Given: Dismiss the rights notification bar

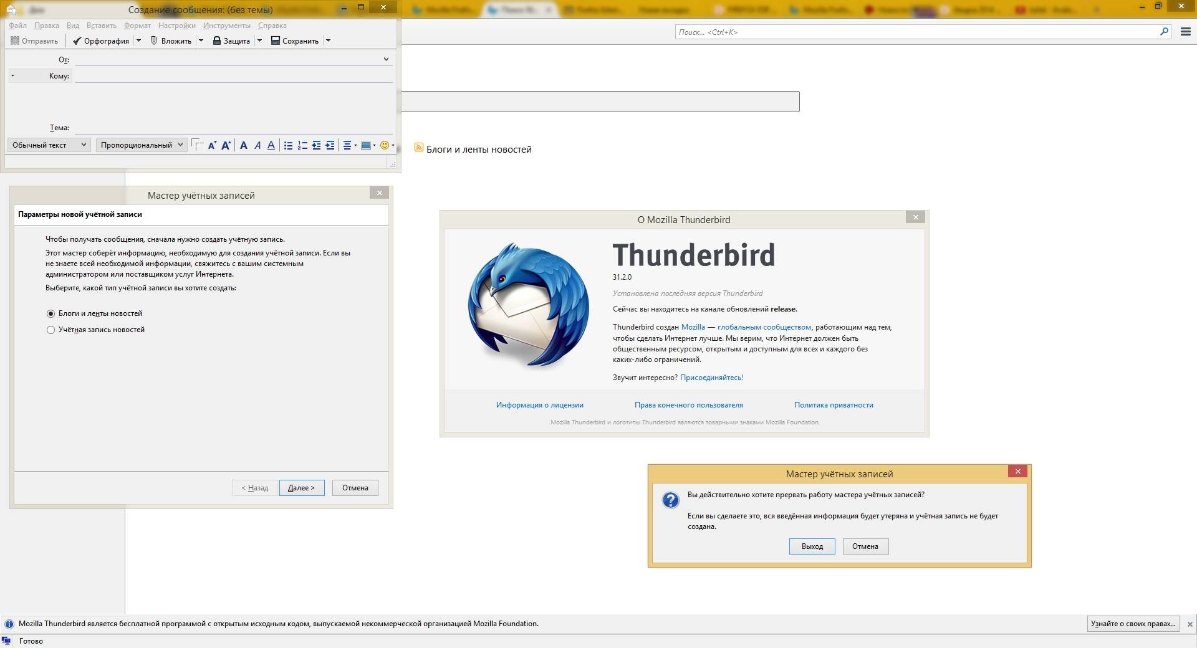Looking at the screenshot, I should [x=1190, y=624].
